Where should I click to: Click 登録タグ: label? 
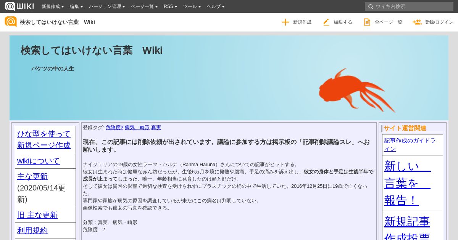(x=94, y=128)
